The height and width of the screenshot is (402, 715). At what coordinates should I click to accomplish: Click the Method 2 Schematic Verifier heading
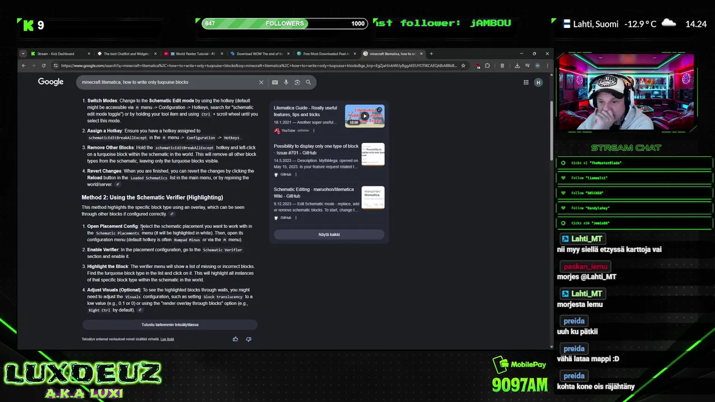click(x=152, y=197)
